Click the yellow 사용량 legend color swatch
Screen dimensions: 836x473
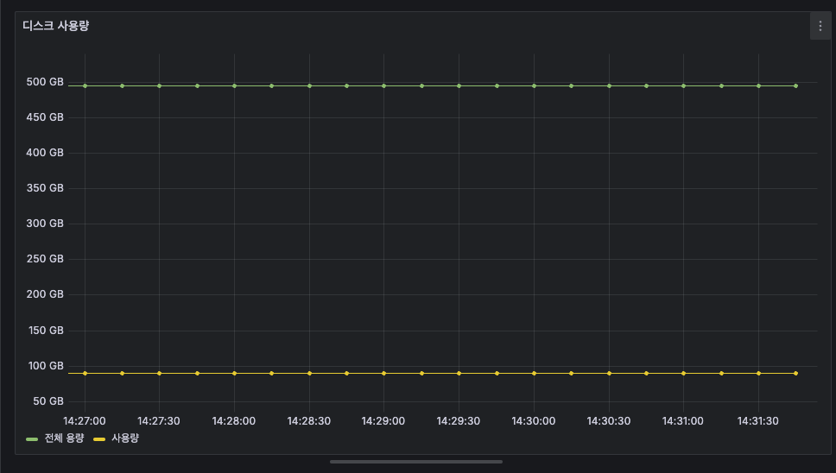[x=99, y=439]
